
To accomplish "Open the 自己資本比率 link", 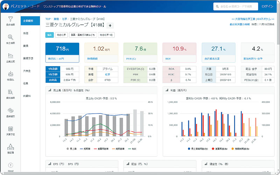I will coord(212,59).
